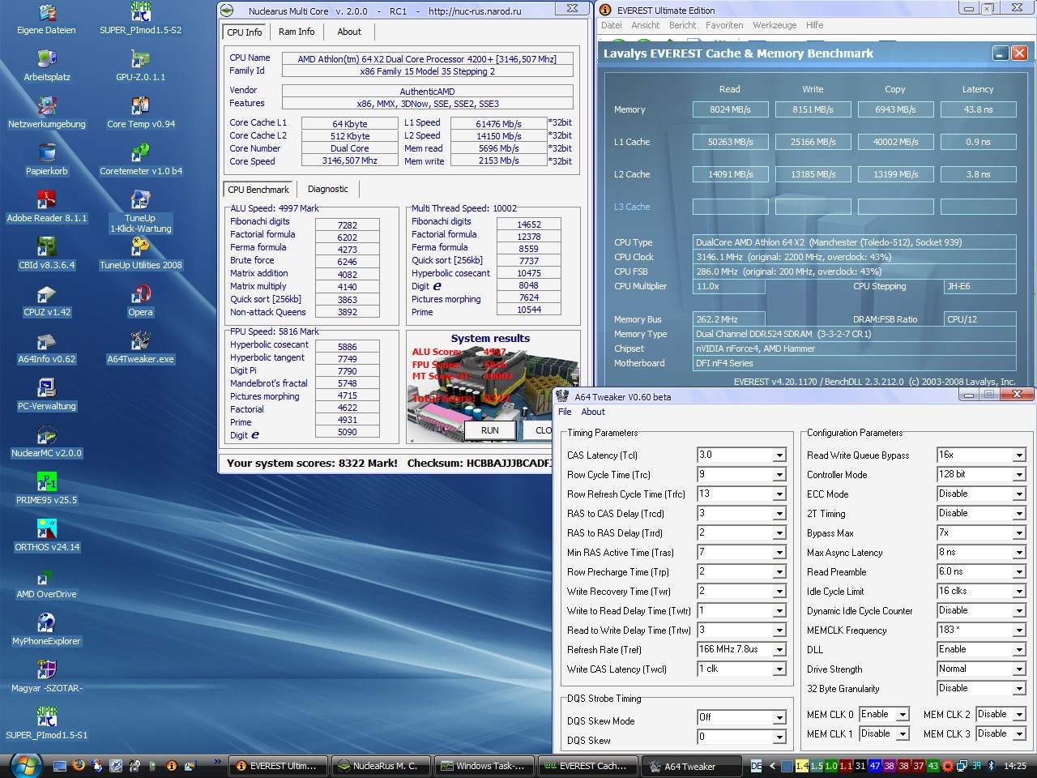
Task: Run the Nuclearus benchmark with RUN button
Action: 489,430
